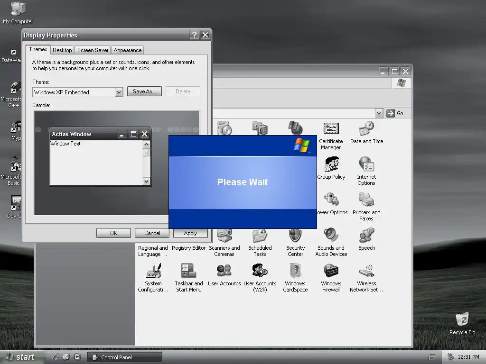Screen dimensions: 486x364
Task: Launch Internet Explorer from Quick Launch
Action: [56, 357]
